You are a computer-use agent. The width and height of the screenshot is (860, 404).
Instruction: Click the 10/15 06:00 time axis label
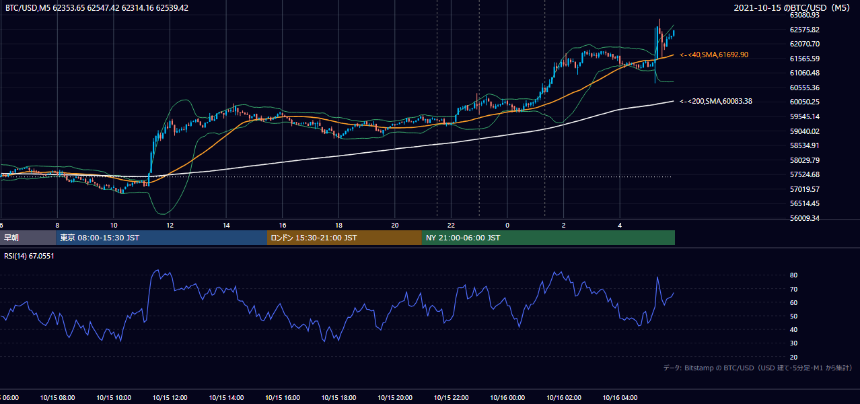point(9,398)
